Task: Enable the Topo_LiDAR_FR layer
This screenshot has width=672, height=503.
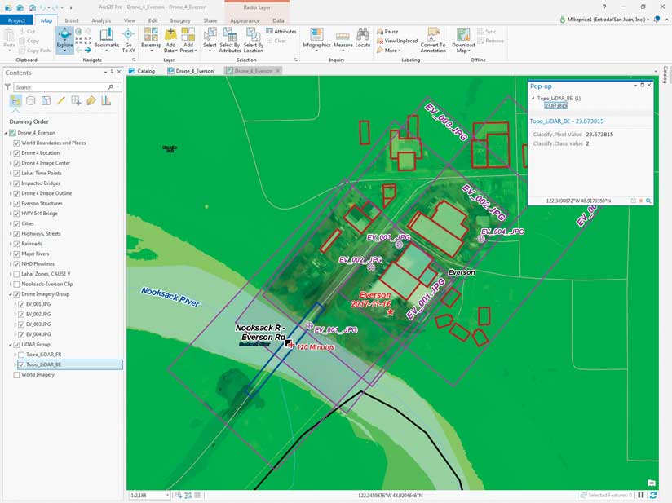Action: coord(21,355)
